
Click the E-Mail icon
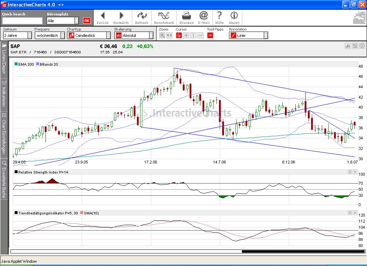tap(204, 15)
